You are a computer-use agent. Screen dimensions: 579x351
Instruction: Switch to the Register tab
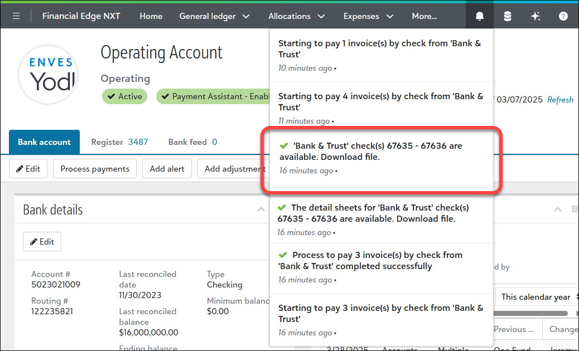tap(119, 142)
